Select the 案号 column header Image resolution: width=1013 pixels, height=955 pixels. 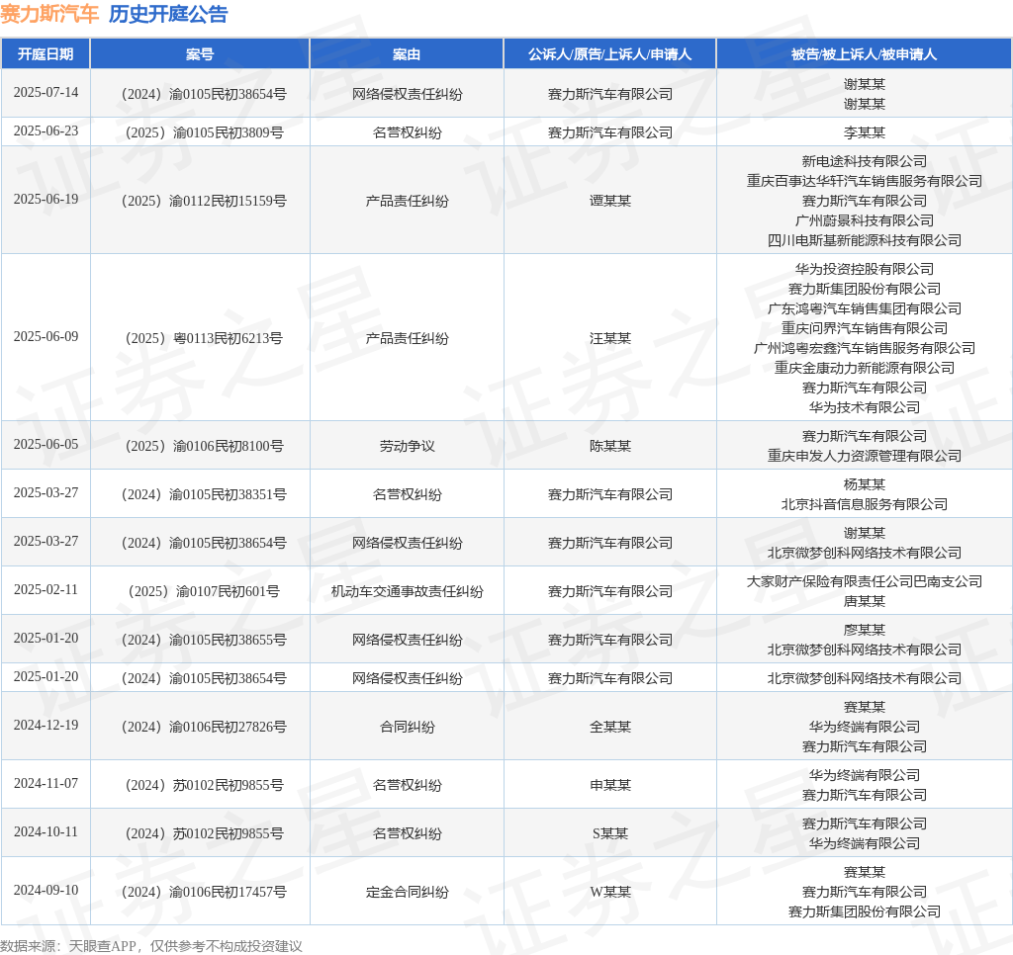(x=200, y=54)
